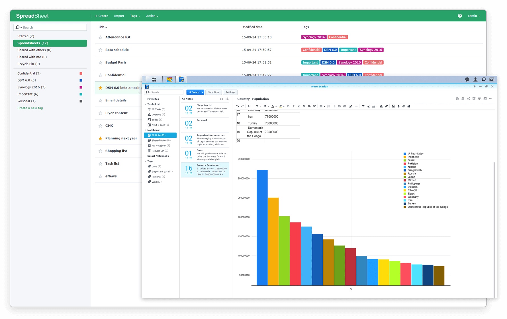Click the Sync Now button
507x319 pixels.
(x=214, y=92)
